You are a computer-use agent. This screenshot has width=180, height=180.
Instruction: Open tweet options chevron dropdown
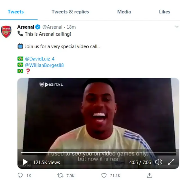click(177, 27)
